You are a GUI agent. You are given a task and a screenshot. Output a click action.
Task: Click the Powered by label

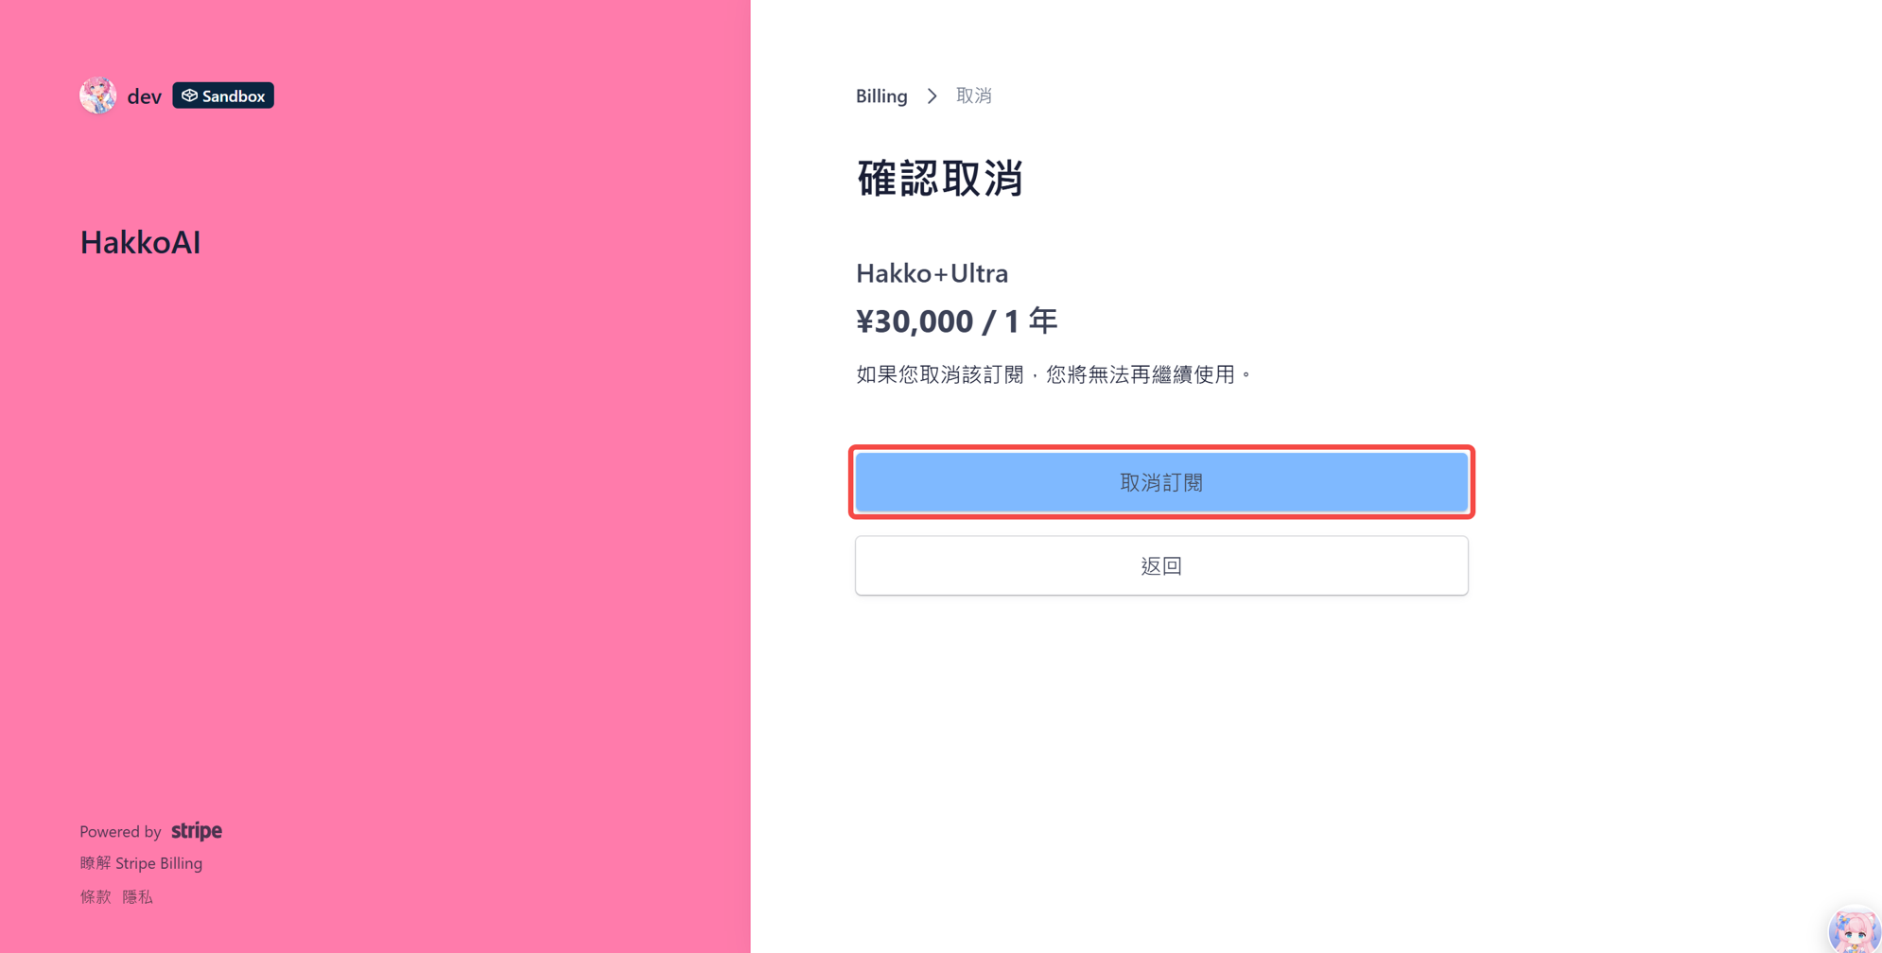point(120,832)
